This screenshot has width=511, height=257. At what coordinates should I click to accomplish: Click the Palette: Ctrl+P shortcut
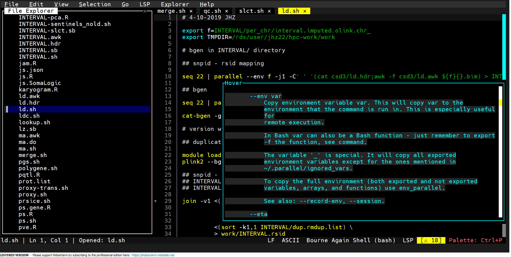click(x=475, y=240)
